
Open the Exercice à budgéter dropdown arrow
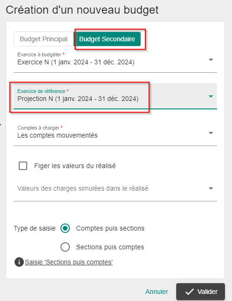[211, 60]
